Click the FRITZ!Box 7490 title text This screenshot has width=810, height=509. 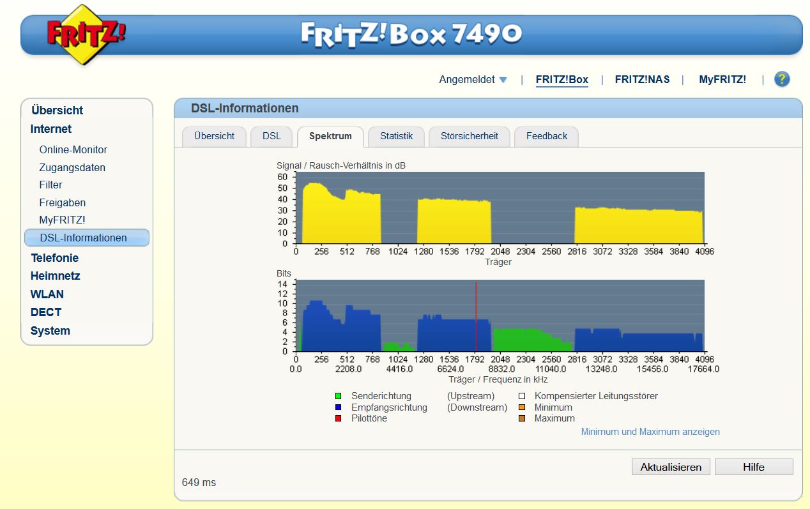coord(411,34)
